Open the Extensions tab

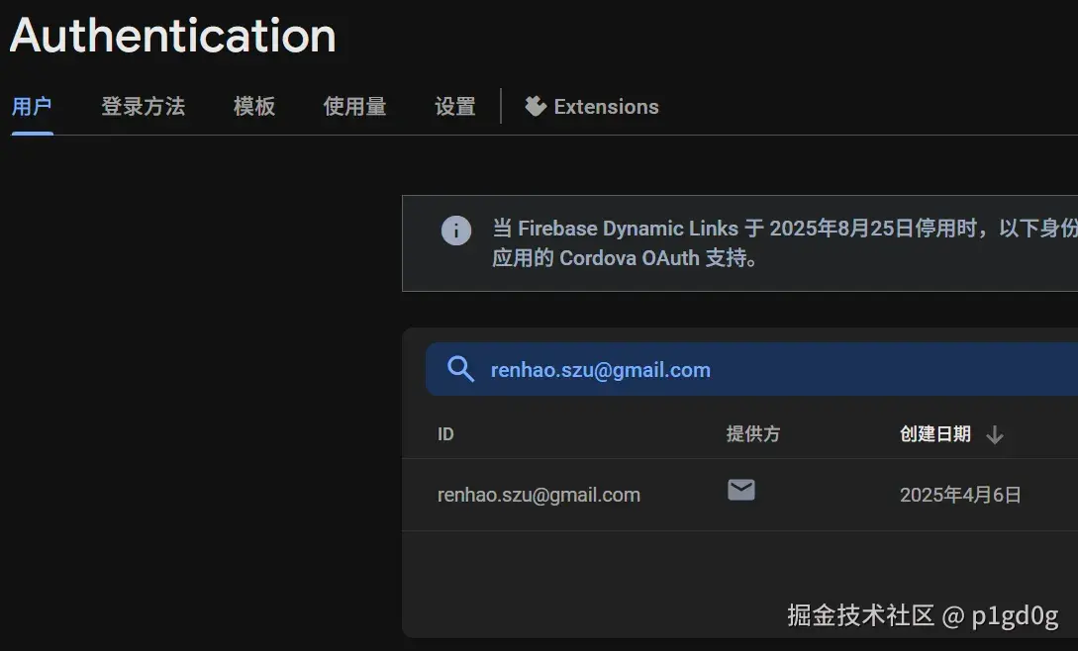pyautogui.click(x=592, y=107)
